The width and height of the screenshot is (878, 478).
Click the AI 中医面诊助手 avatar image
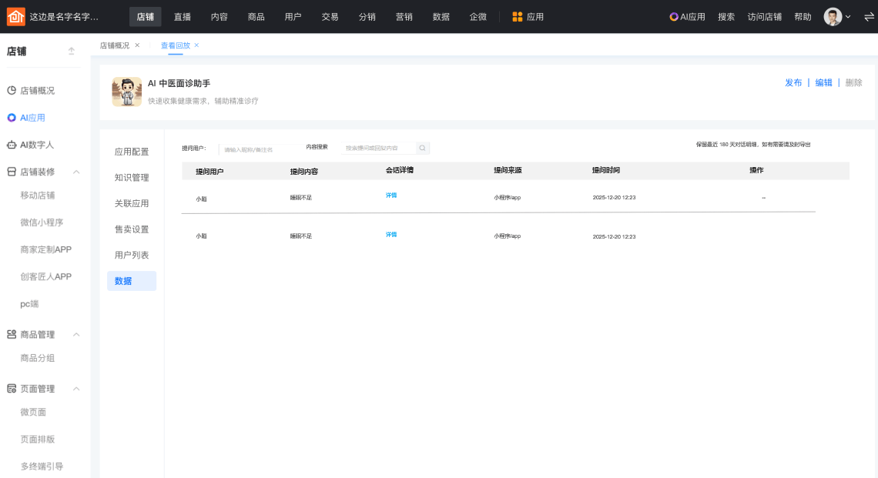point(126,92)
